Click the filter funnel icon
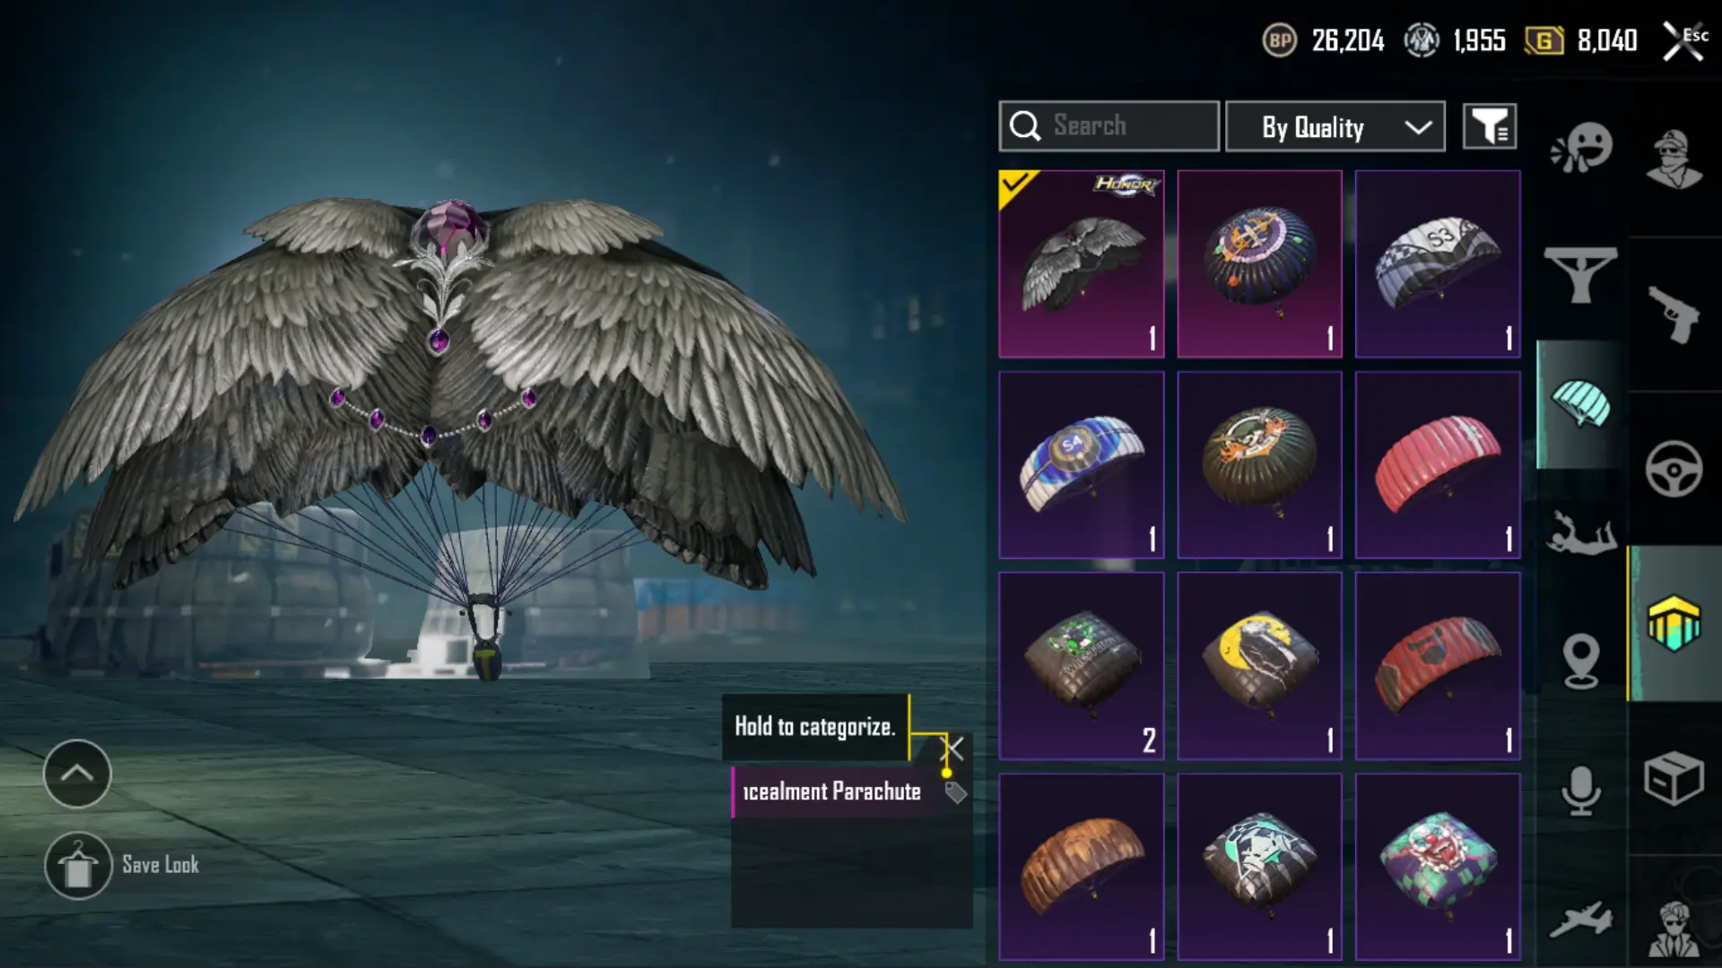Viewport: 1722px width, 968px height. point(1490,126)
